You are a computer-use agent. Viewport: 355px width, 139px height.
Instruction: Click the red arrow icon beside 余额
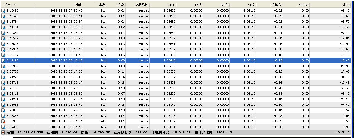point(3,132)
